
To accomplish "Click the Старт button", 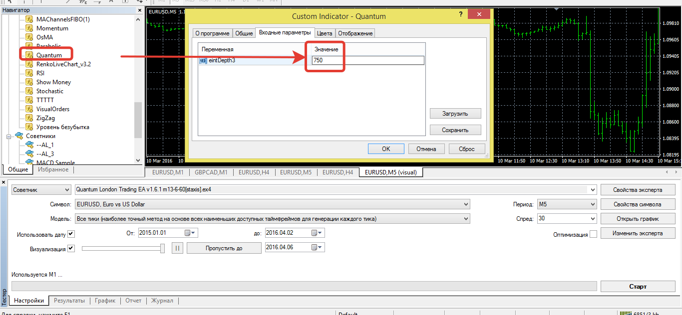I will [638, 286].
